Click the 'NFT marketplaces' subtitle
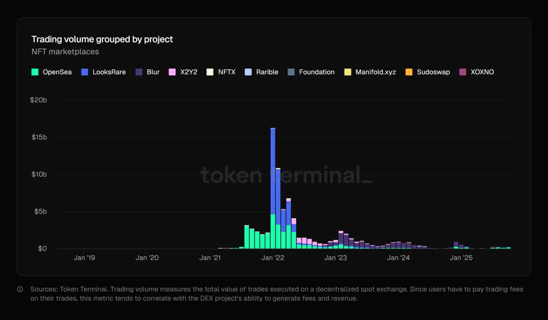 click(65, 52)
